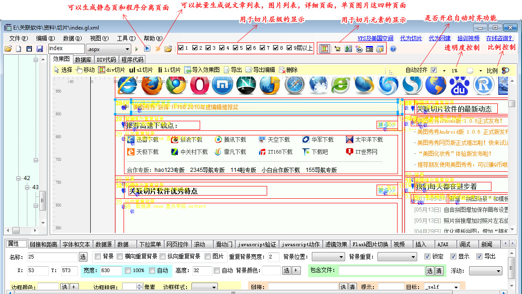The height and width of the screenshot is (294, 522).
Task: Collapse tree node 43
Action: tap(27, 187)
